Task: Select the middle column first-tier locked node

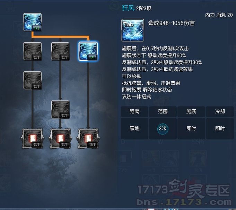Action: (x=60, y=51)
